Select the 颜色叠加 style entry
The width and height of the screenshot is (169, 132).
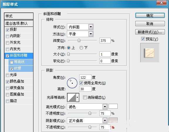point(17,81)
